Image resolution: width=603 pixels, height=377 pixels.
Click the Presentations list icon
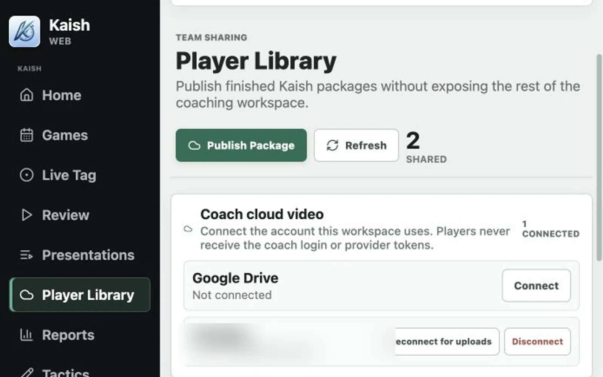click(26, 255)
